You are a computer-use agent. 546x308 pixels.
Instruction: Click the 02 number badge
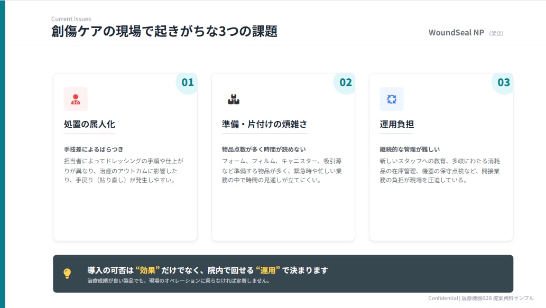click(x=346, y=82)
